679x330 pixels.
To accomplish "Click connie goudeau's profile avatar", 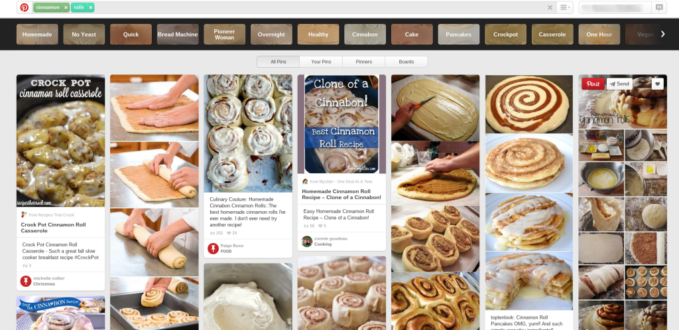I will (x=307, y=241).
